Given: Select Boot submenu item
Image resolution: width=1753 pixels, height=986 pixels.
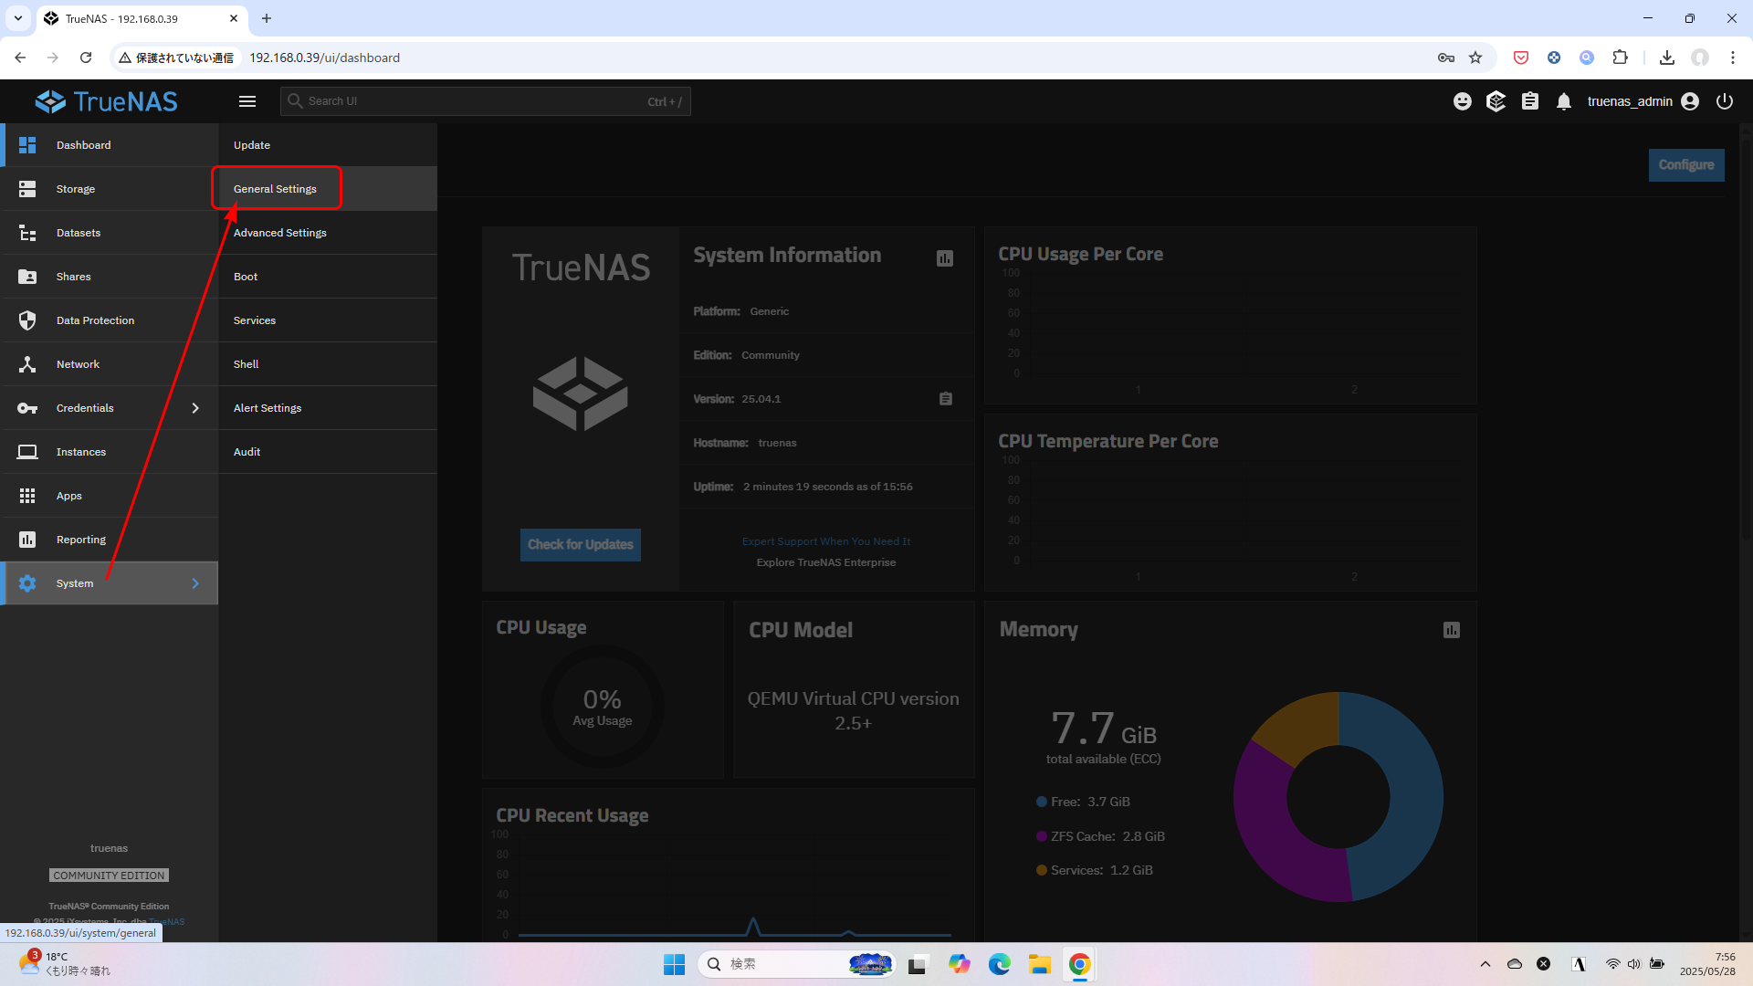Looking at the screenshot, I should click(x=328, y=277).
